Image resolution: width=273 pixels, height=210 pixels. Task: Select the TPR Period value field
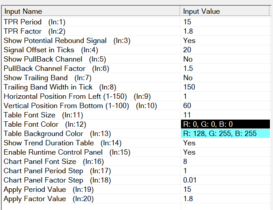[225, 22]
